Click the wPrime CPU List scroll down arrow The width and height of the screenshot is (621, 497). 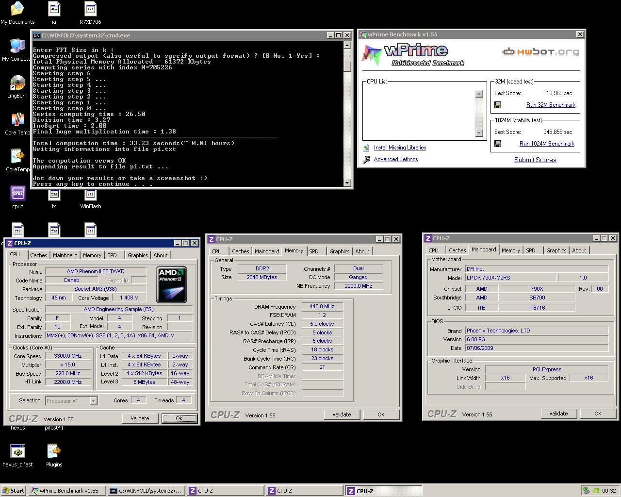[479, 133]
